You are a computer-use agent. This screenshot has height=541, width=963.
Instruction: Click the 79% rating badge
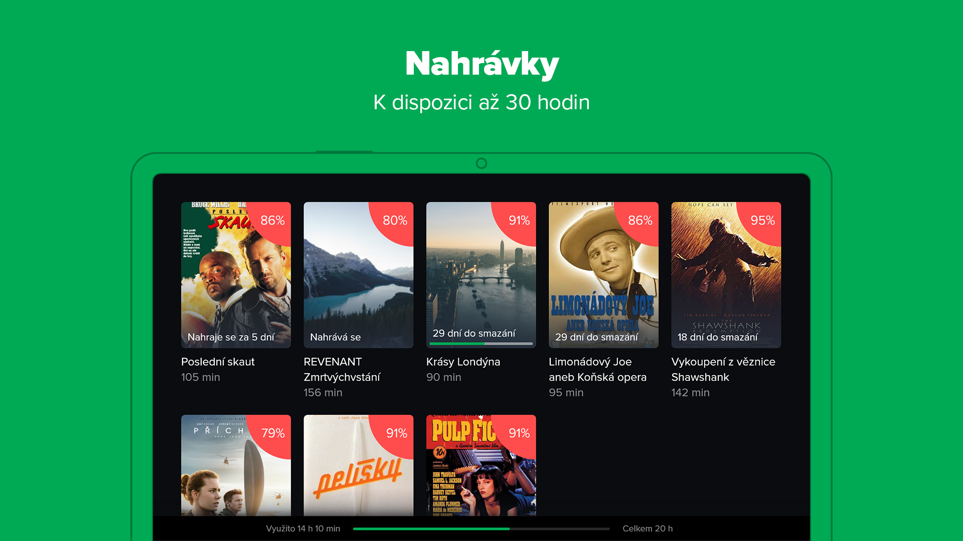273,433
